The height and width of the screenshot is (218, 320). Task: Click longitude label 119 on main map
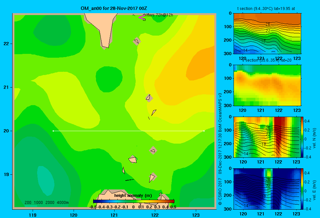(x=33, y=215)
